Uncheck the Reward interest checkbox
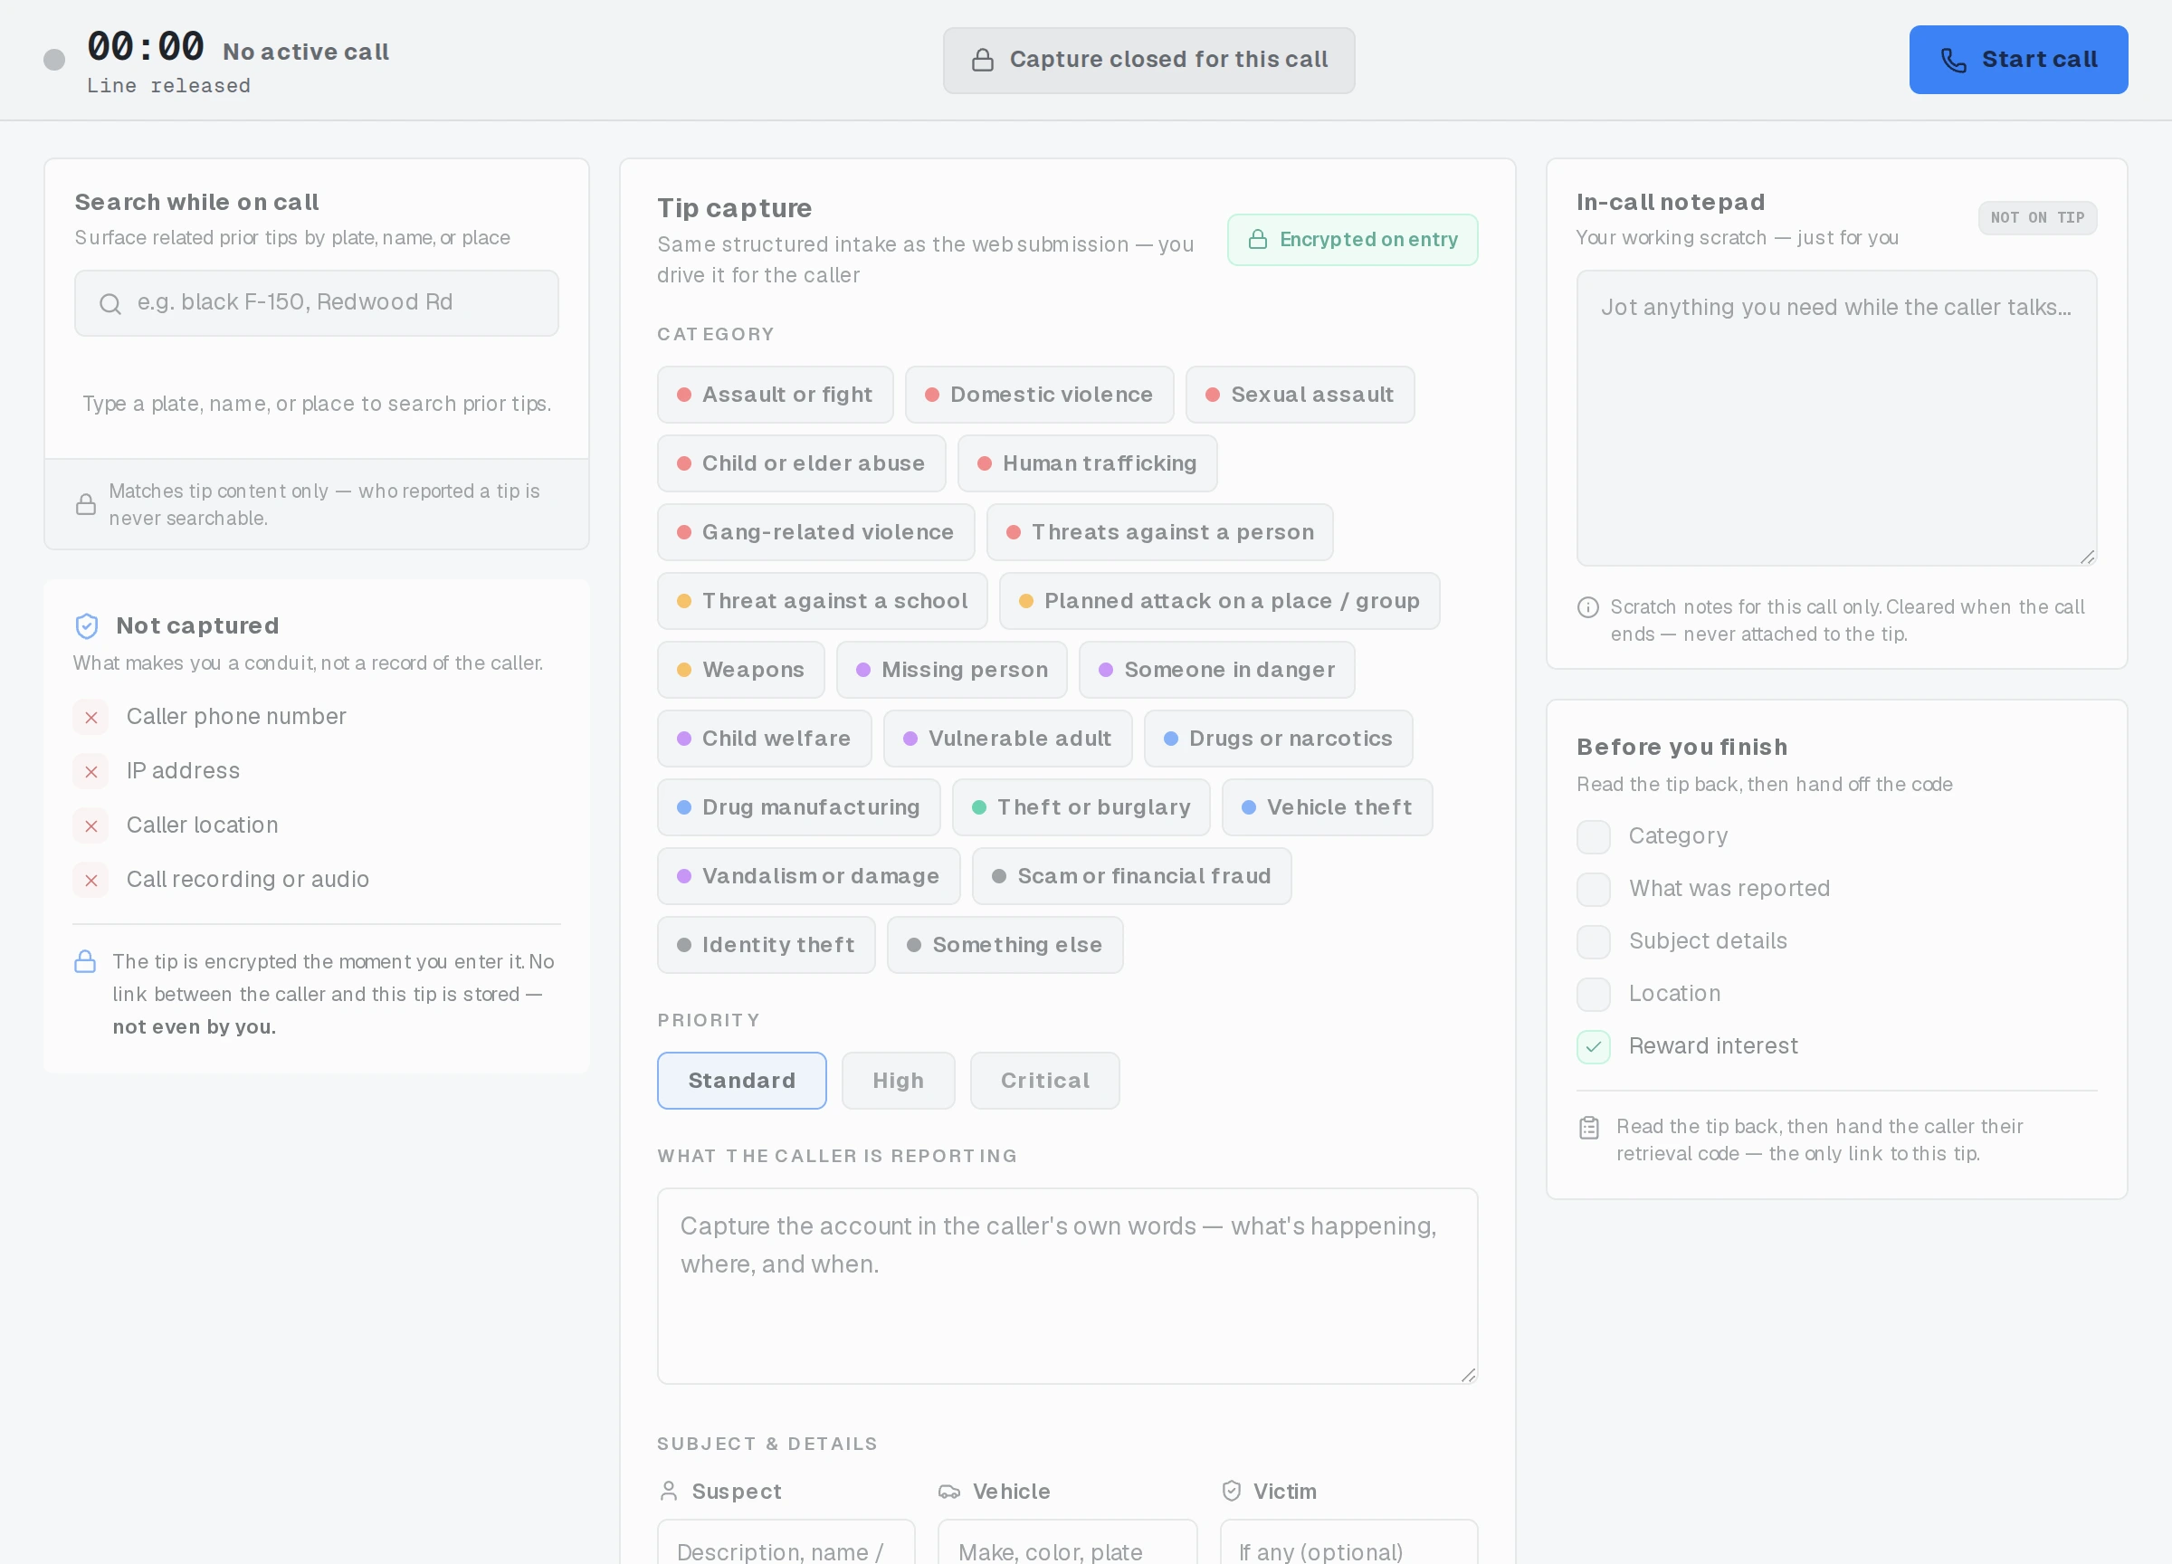 [x=1593, y=1047]
